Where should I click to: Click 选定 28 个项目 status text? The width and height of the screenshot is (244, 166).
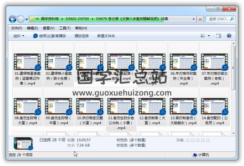click(20, 155)
